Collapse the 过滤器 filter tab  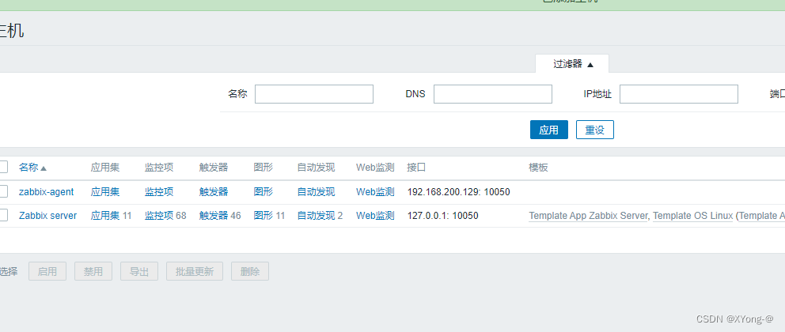point(572,64)
